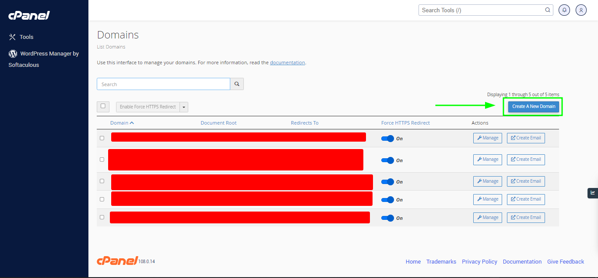Sort by Document Root column
Screen dimensions: 598x278
pyautogui.click(x=218, y=123)
